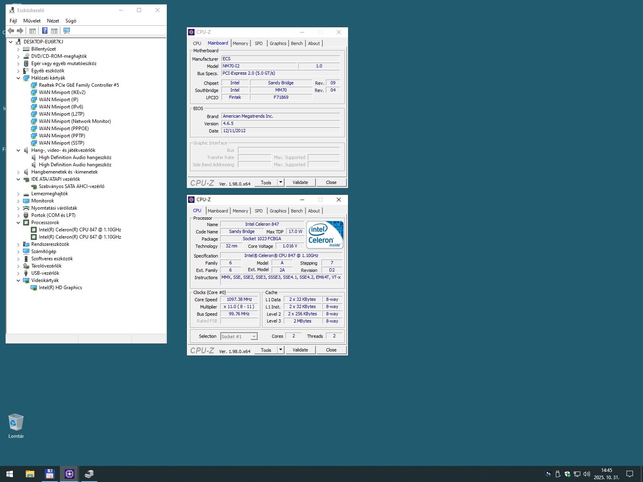Screen dimensions: 643x482
Task: Click the NM70-I2 model field
Action: 259,66
